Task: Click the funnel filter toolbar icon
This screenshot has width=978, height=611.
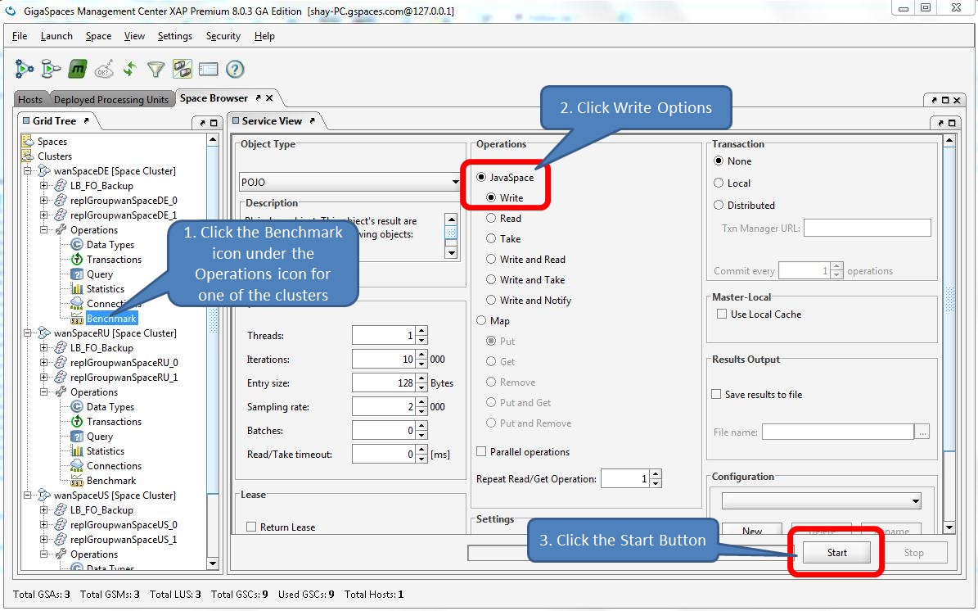Action: click(155, 70)
